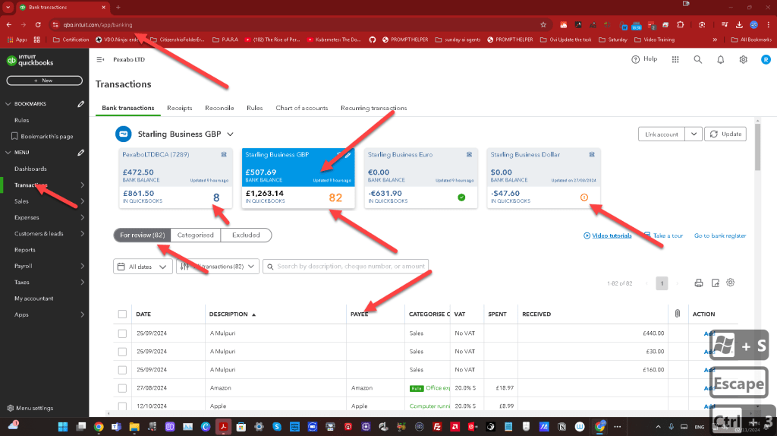
Task: Open the notifications bell icon
Action: coord(721,59)
